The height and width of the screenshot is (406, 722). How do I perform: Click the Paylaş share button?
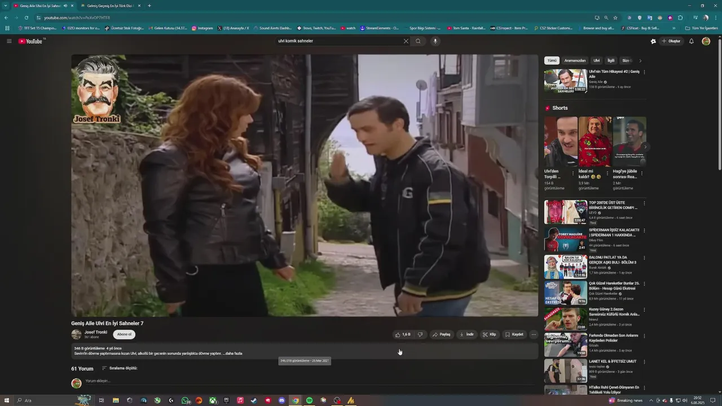(x=441, y=334)
